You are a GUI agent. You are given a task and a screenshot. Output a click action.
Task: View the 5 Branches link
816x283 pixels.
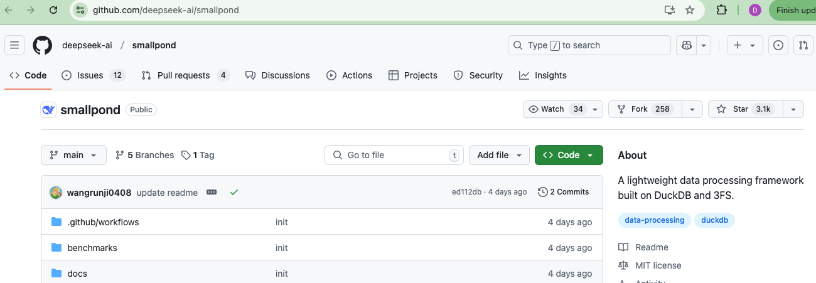pos(145,155)
